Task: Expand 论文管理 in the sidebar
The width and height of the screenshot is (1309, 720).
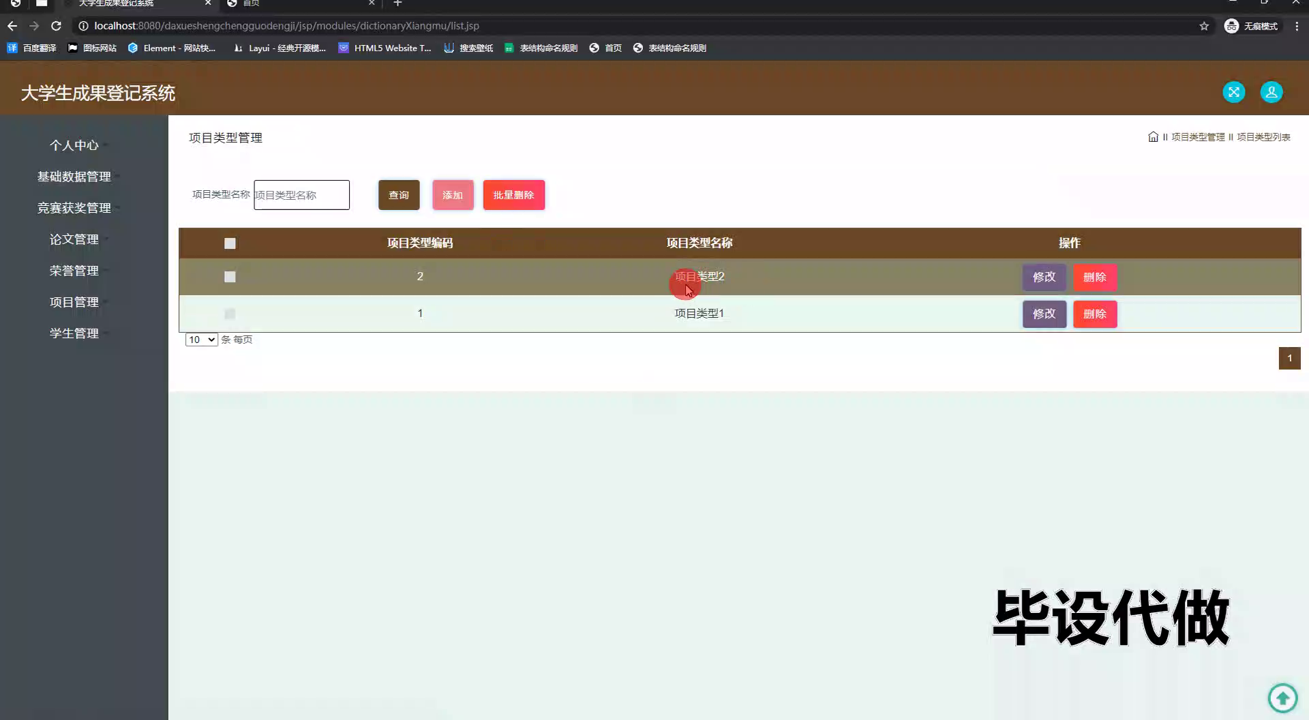Action: coord(74,239)
